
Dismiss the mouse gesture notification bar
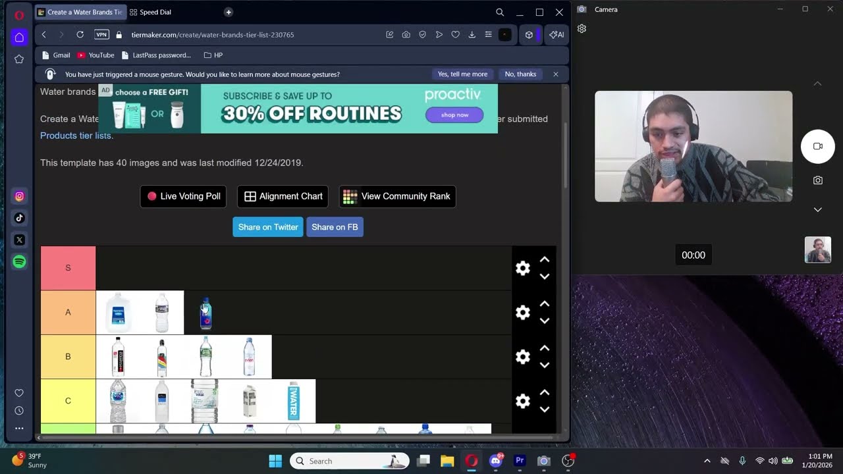tap(556, 74)
